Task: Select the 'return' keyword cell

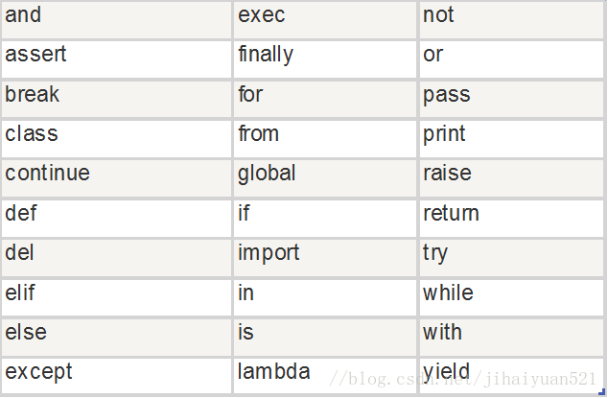Action: 511,219
